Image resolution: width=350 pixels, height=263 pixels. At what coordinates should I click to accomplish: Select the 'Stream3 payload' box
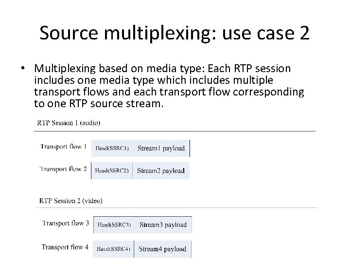coord(163,225)
